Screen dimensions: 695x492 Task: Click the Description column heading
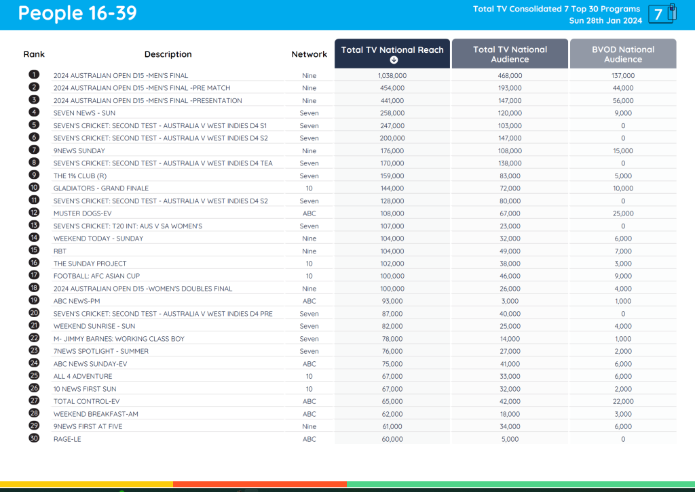tap(168, 54)
